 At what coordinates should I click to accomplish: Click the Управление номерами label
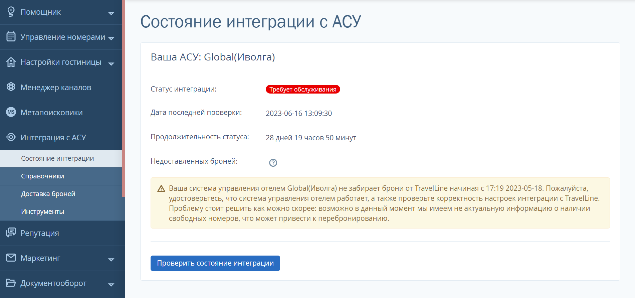tap(63, 37)
